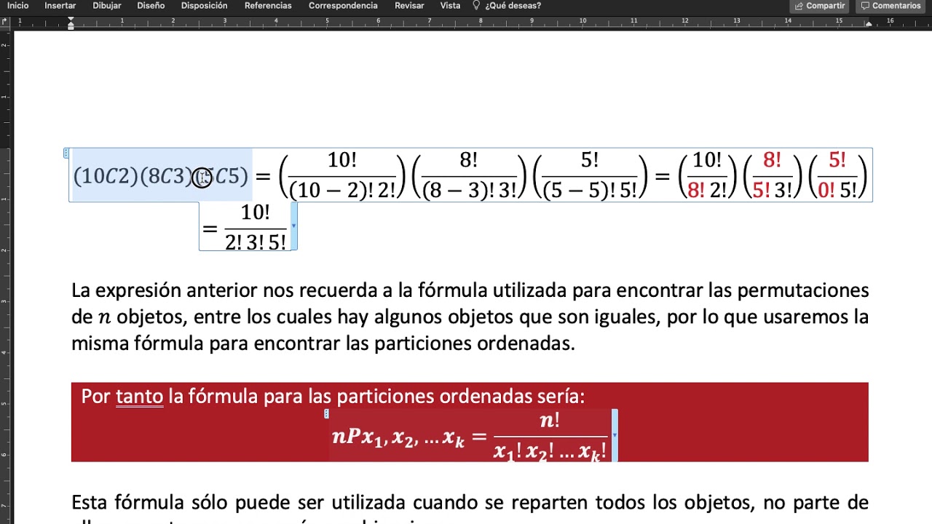Viewport: 932px width, 524px height.
Task: Click the fraction 8! over (8−3)!3!
Action: (469, 175)
